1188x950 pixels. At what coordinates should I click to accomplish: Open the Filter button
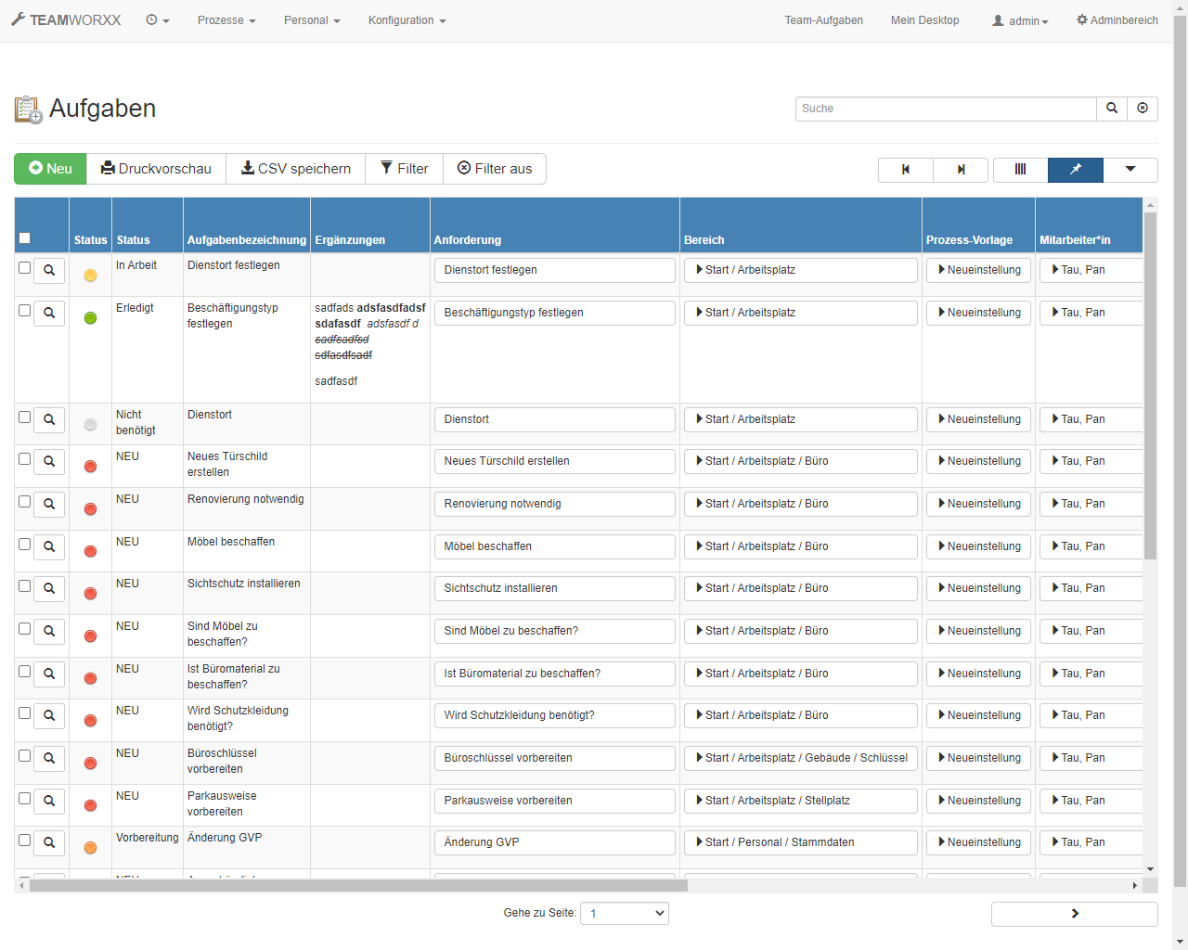click(405, 169)
